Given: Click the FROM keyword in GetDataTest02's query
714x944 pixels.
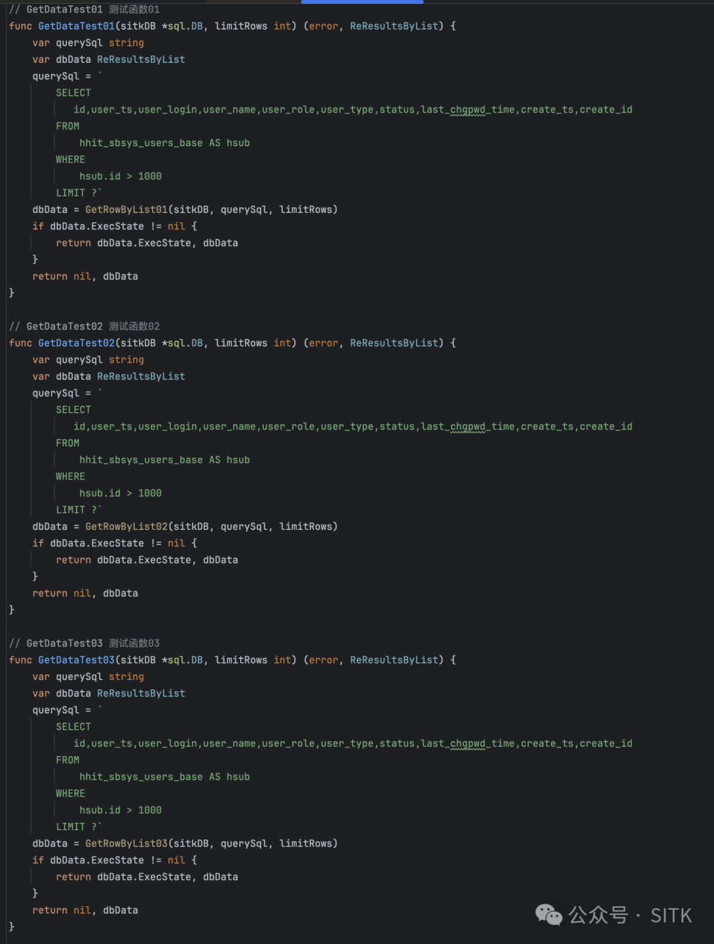Looking at the screenshot, I should 67,443.
